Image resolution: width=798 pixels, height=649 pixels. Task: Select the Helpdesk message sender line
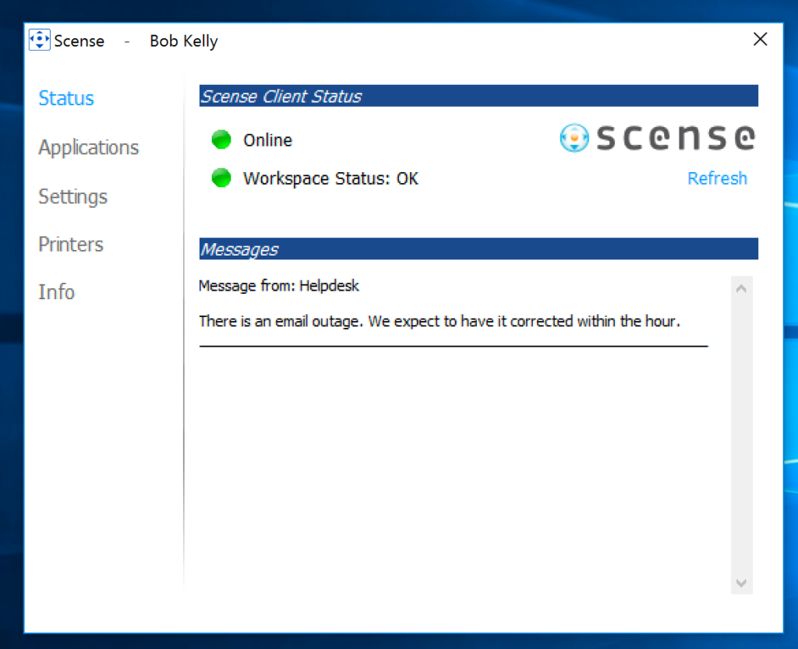tap(279, 286)
